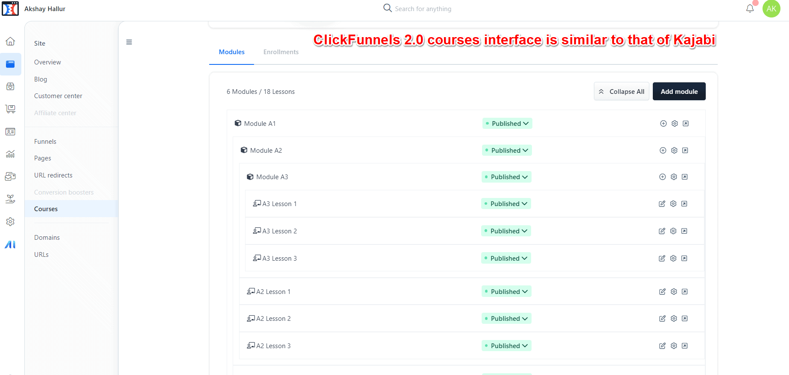
Task: Click the Add module button
Action: [x=679, y=91]
